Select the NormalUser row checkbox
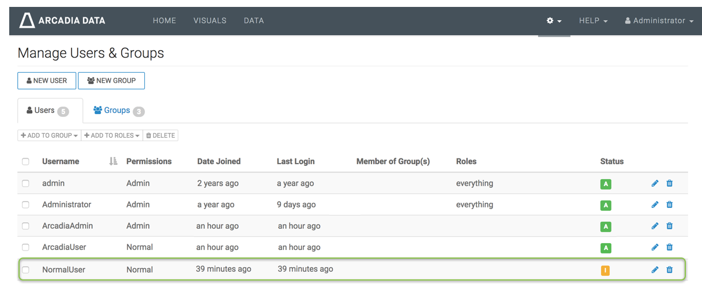The width and height of the screenshot is (702, 284). click(25, 270)
